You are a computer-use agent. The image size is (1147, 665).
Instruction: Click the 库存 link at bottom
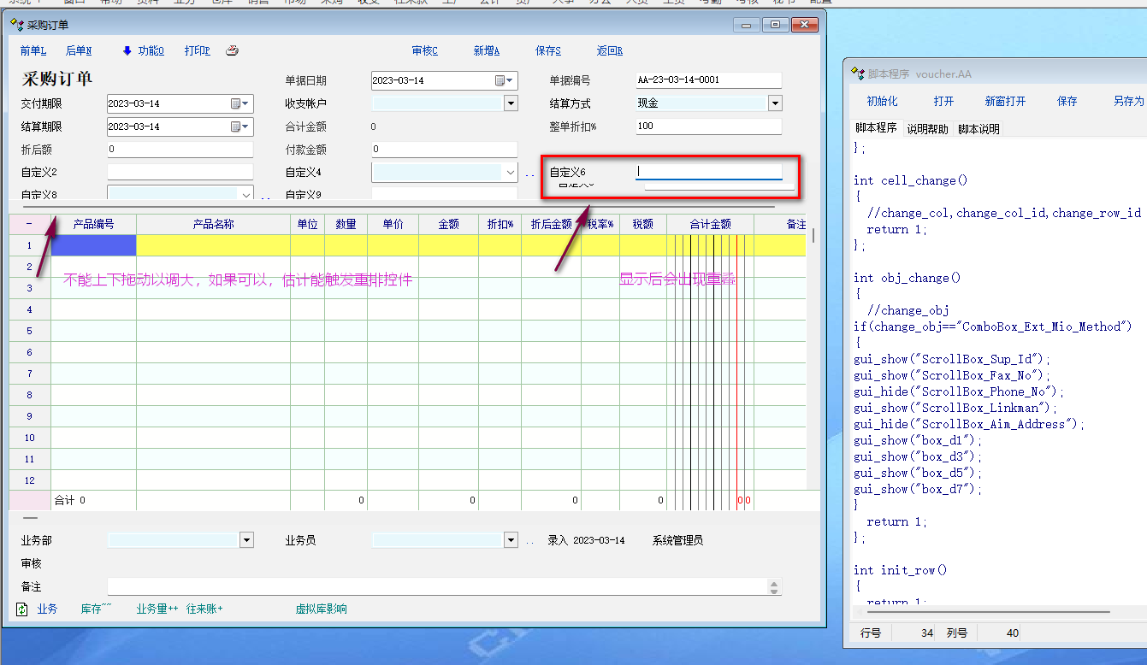coord(96,609)
